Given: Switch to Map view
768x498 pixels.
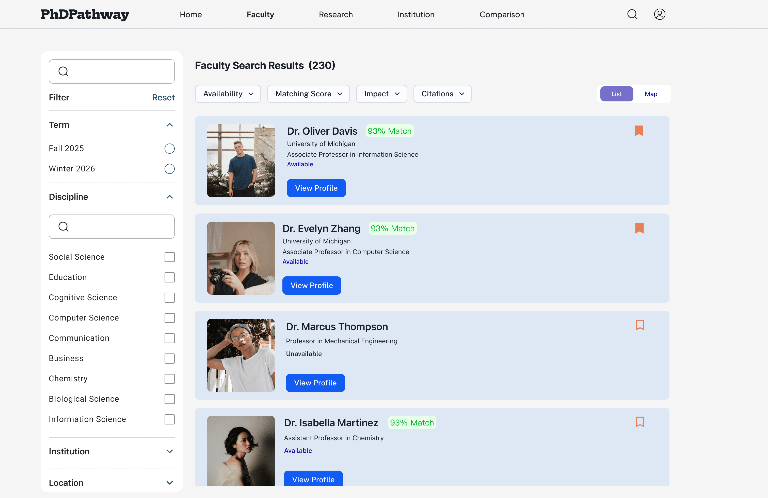Looking at the screenshot, I should click(x=651, y=94).
